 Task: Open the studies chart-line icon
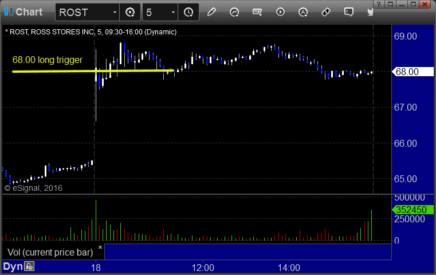(234, 12)
